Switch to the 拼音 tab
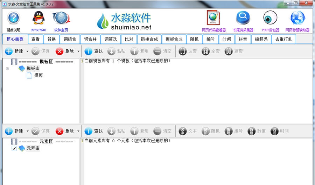This screenshot has width=315, height=185. click(243, 39)
